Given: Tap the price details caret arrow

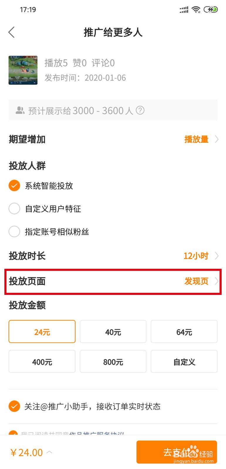Looking at the screenshot, I should coord(50,452).
